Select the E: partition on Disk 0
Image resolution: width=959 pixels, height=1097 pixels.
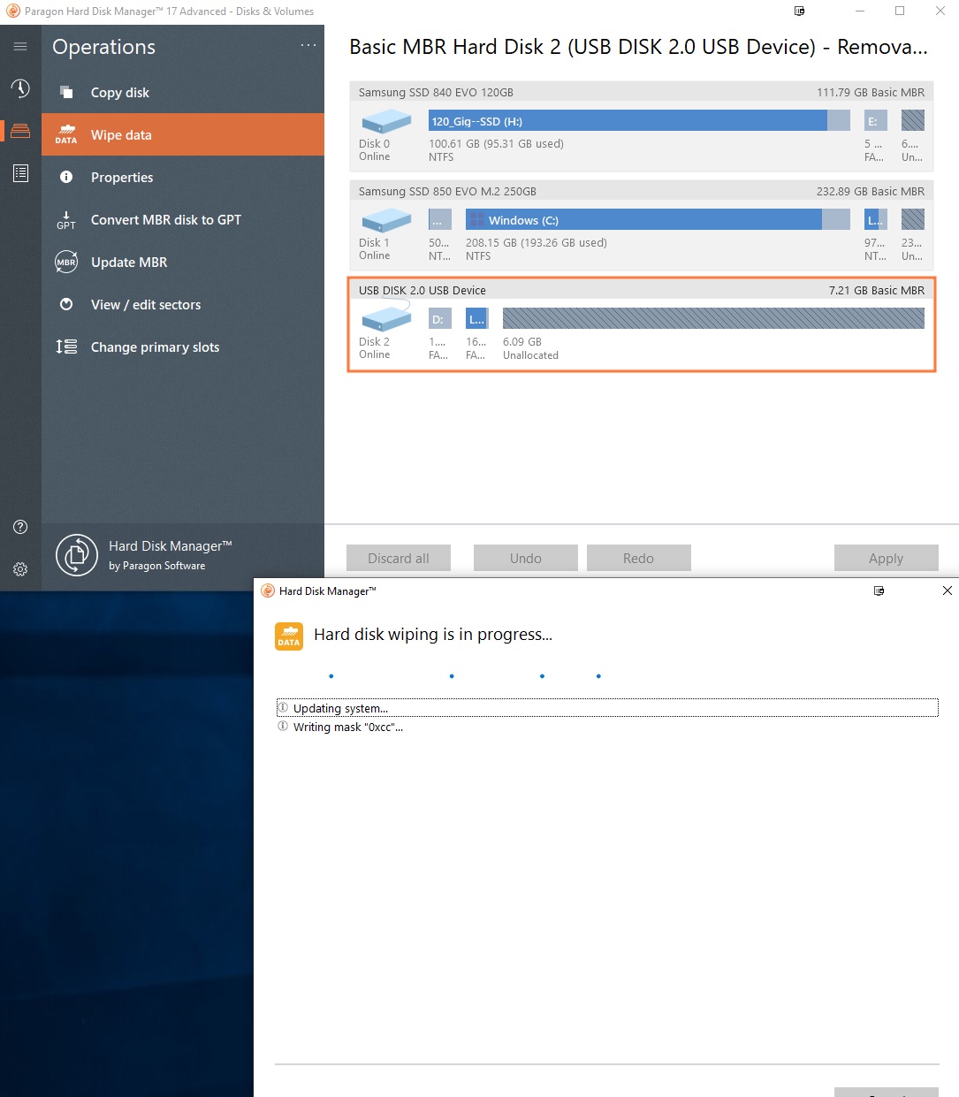(x=875, y=121)
